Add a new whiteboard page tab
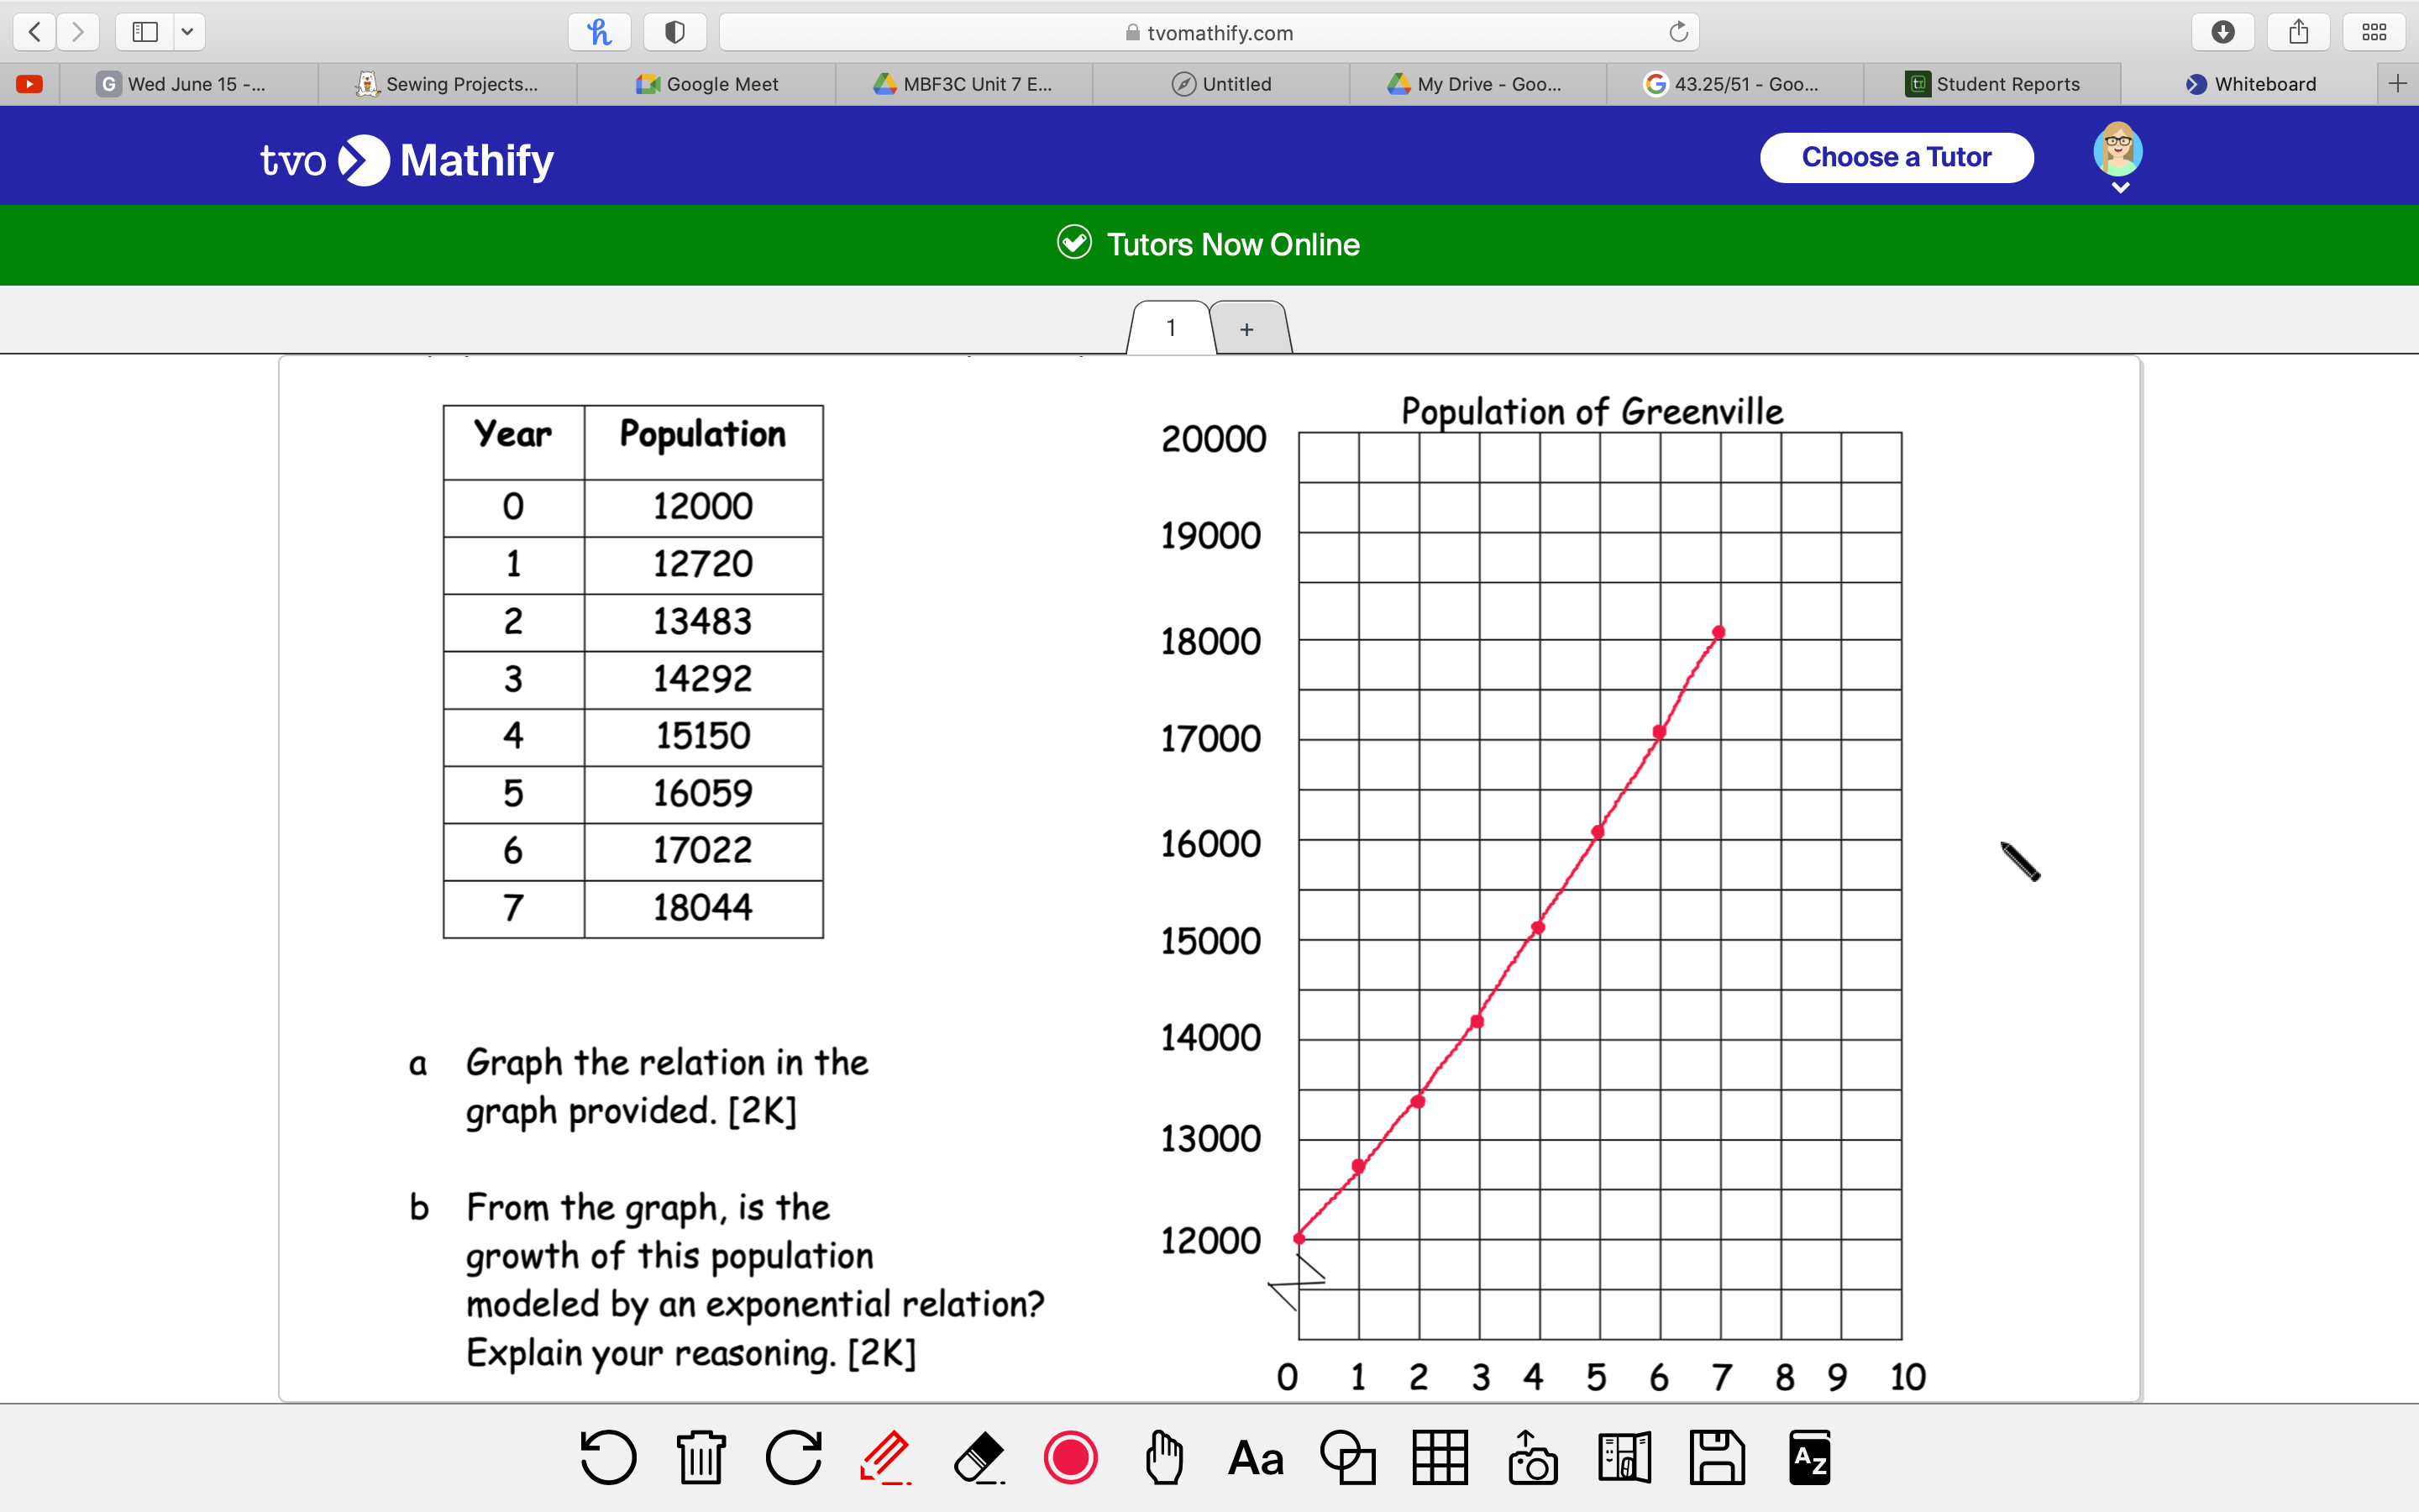Image resolution: width=2419 pixels, height=1512 pixels. (x=1246, y=329)
